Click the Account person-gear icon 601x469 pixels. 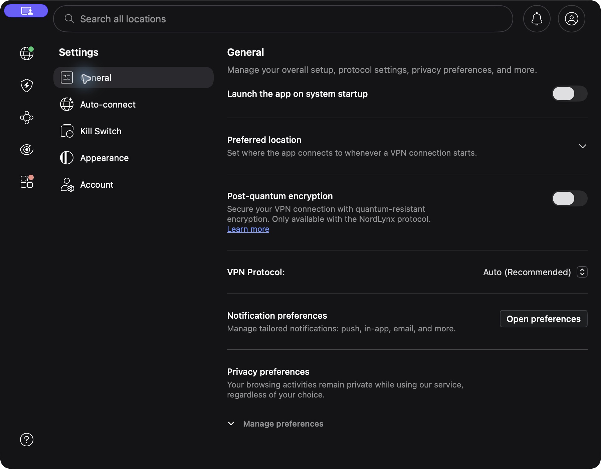[67, 184]
